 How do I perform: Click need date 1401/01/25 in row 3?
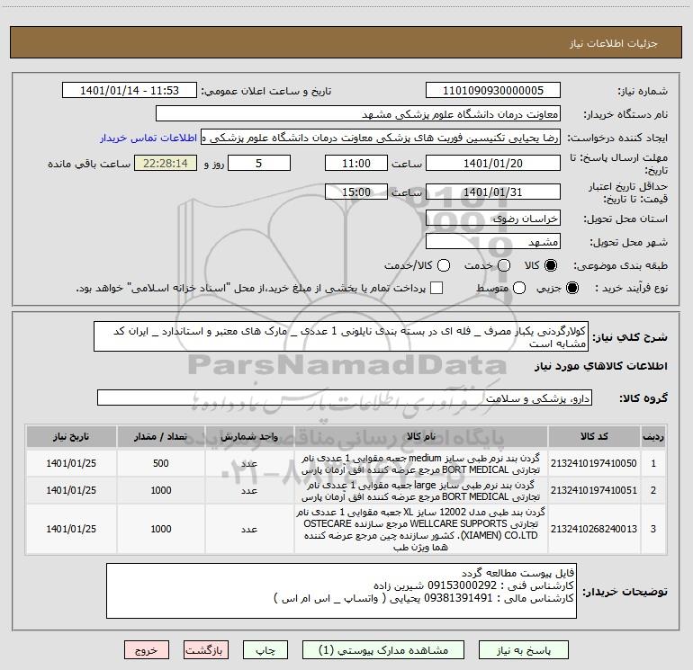tap(71, 529)
